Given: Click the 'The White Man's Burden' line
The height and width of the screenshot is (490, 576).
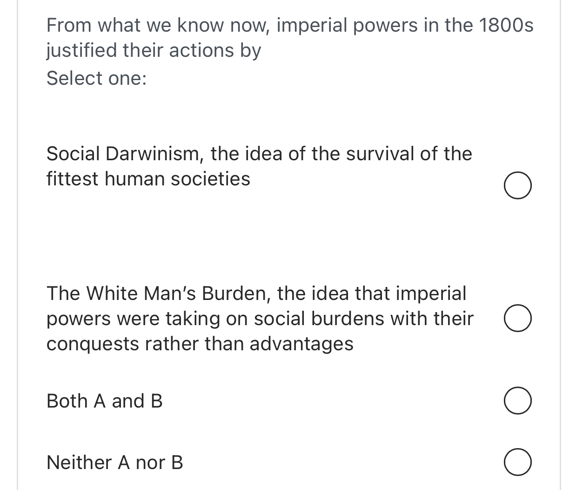Looking at the screenshot, I should coord(256,293).
